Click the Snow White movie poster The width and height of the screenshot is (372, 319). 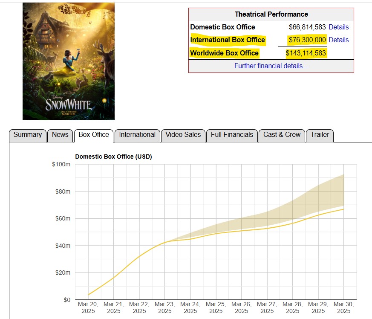tap(69, 61)
